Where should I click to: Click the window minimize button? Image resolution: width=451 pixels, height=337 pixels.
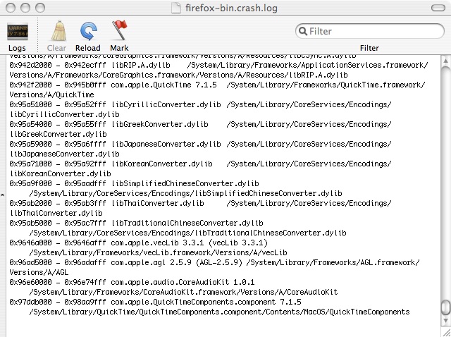click(25, 8)
